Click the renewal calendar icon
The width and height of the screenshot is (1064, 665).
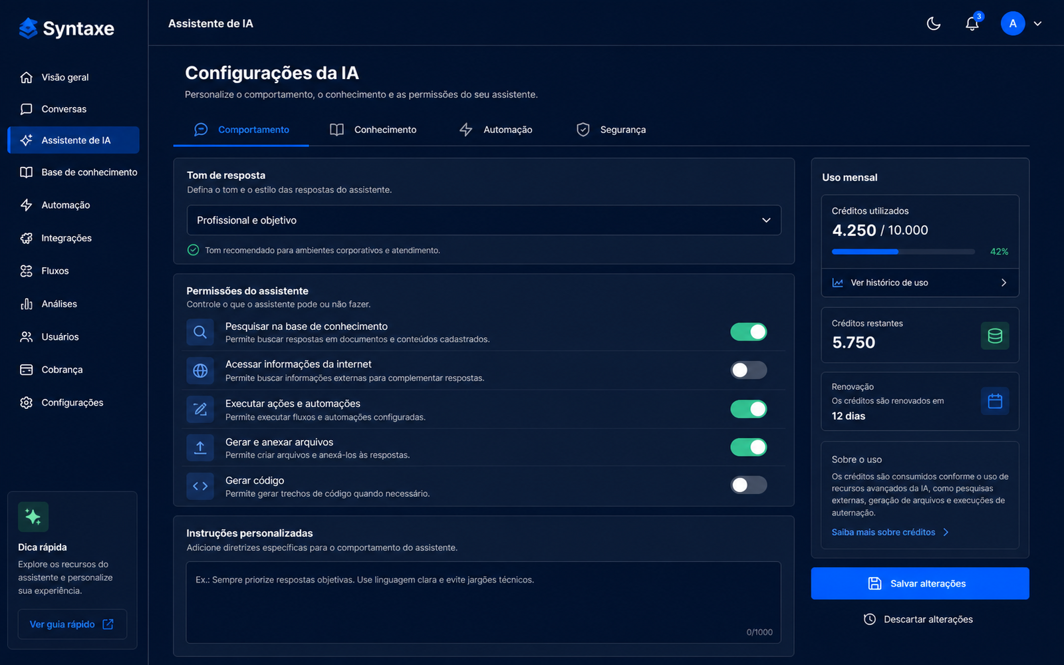click(995, 401)
